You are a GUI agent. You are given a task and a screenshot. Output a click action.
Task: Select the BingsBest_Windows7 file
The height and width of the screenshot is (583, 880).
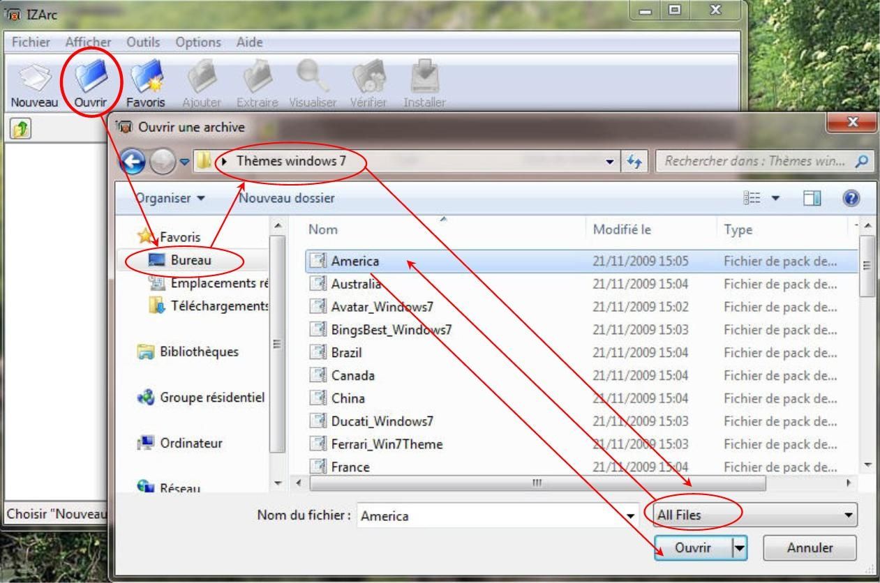point(581,330)
